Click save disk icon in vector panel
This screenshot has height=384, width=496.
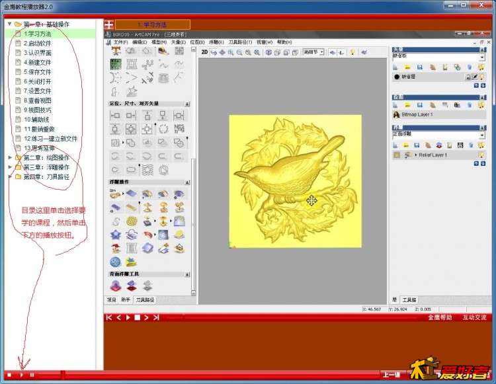coord(420,67)
